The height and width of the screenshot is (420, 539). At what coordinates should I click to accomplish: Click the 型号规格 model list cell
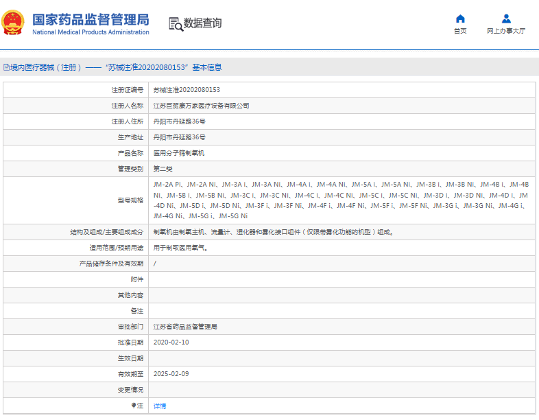341,200
